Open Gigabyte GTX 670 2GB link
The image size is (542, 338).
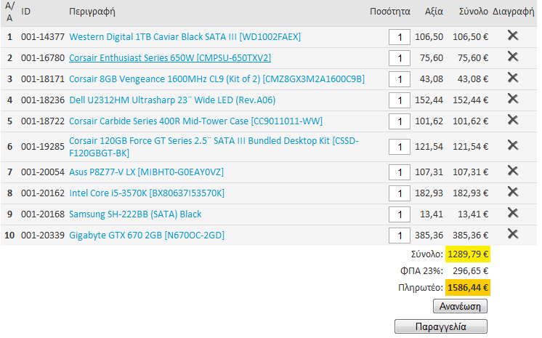(147, 236)
